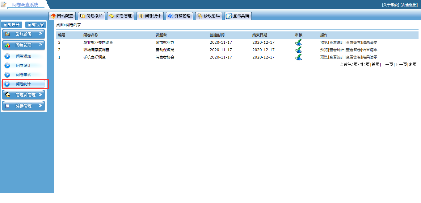Select 问卷统计 in the sidebar
This screenshot has height=203, width=421.
(23, 84)
